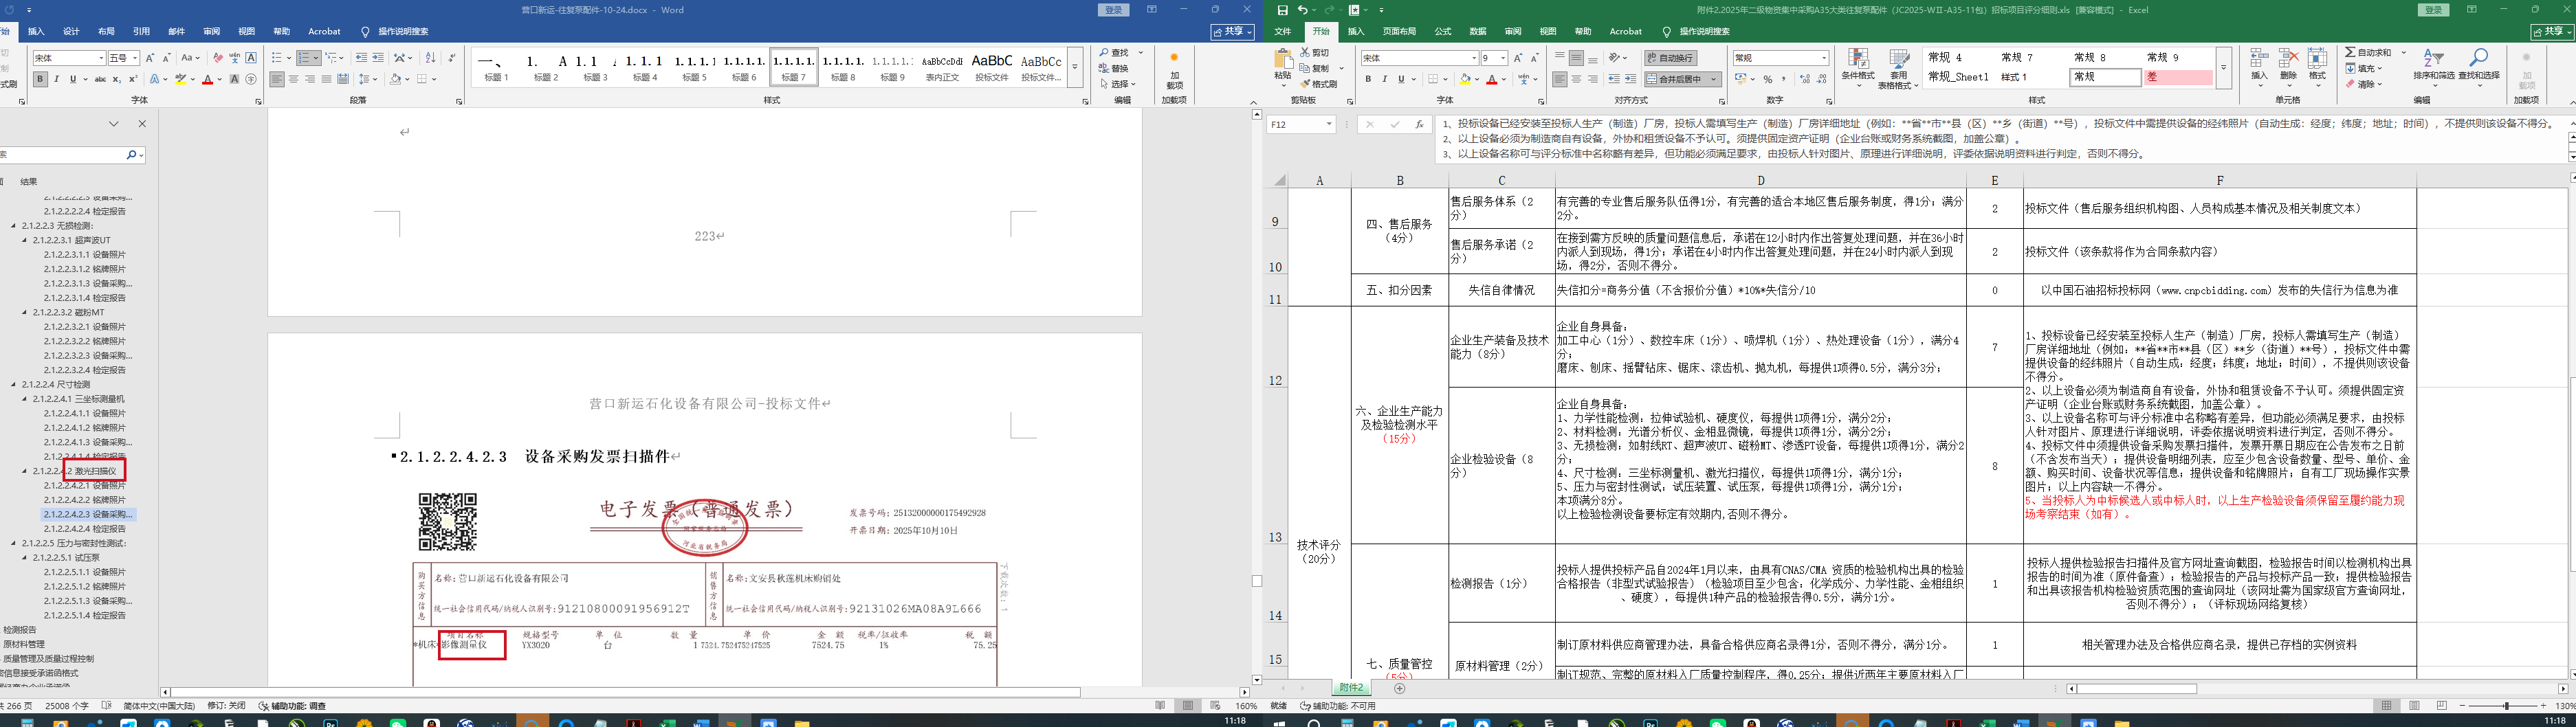2576x727 pixels.
Task: Click Word's increase indent icon
Action: tap(379, 58)
